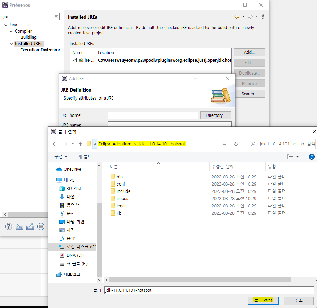
Task: Select OneDrive in navigation pane
Action: pyautogui.click(x=69, y=169)
